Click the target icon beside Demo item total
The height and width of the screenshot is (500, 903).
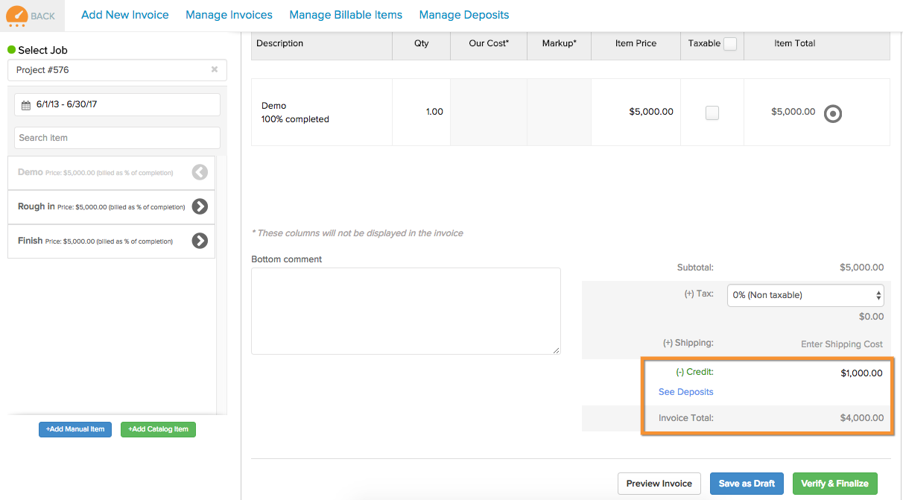[833, 113]
